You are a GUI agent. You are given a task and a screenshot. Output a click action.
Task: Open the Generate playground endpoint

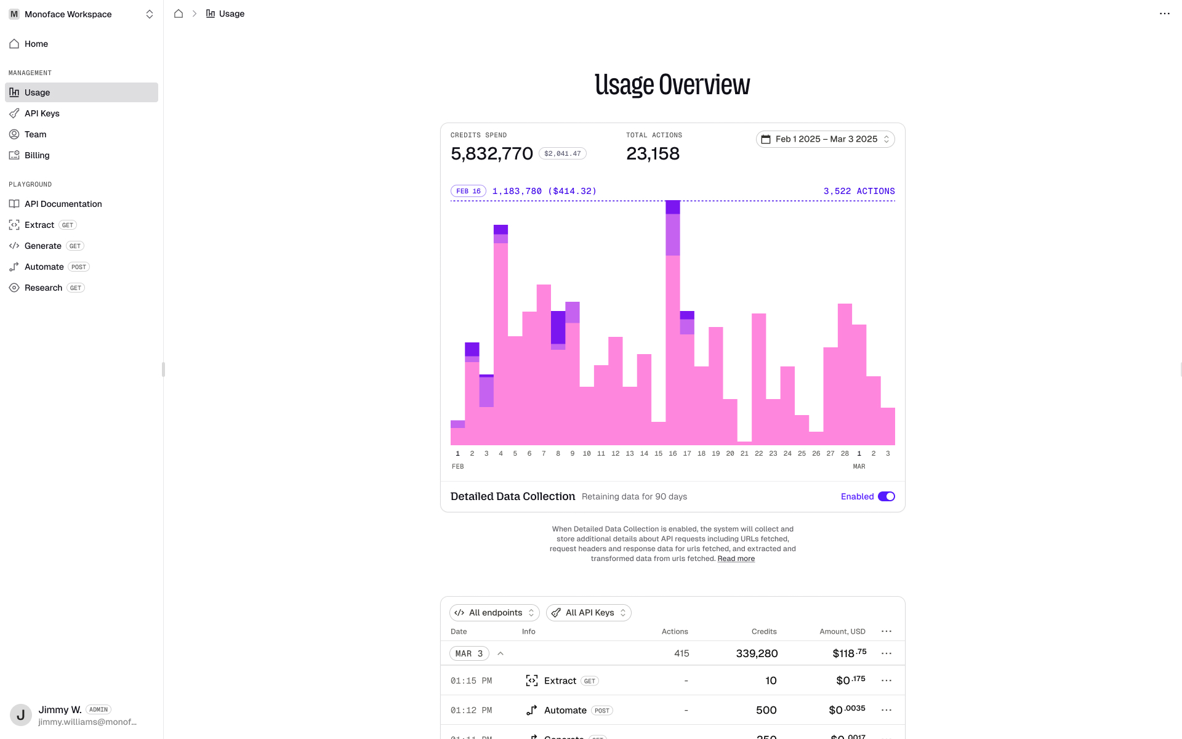(x=43, y=246)
